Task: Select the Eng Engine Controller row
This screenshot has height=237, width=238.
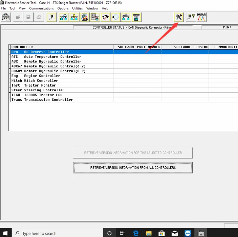Action: (x=124, y=76)
